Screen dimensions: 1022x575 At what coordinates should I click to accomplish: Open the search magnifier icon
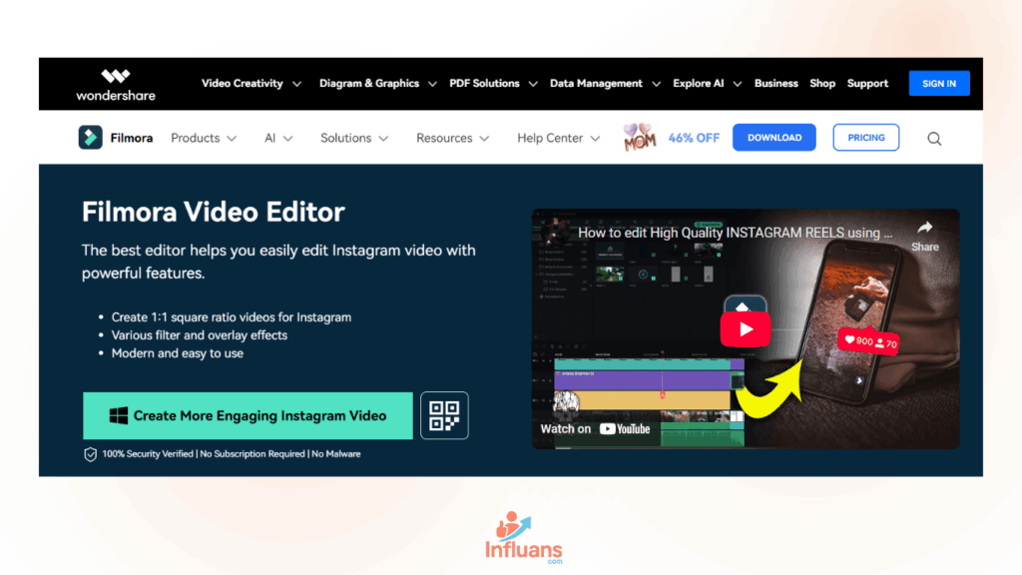click(x=934, y=138)
